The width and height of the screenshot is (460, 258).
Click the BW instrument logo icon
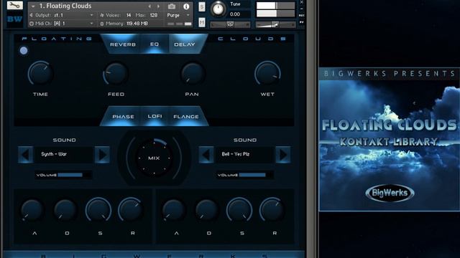pyautogui.click(x=14, y=19)
